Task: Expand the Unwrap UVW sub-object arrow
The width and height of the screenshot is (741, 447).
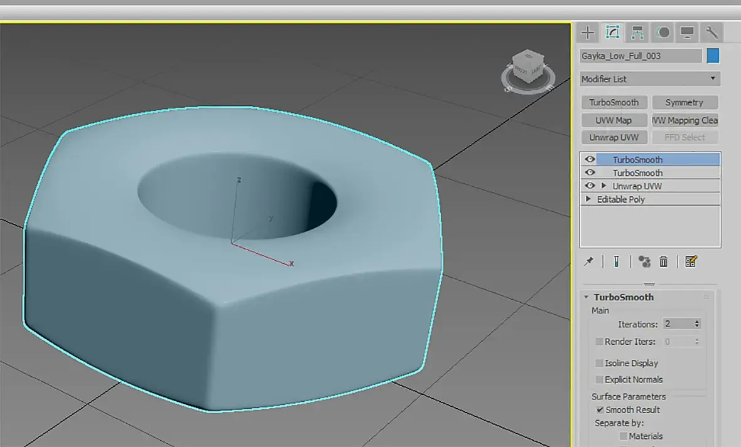Action: 603,186
